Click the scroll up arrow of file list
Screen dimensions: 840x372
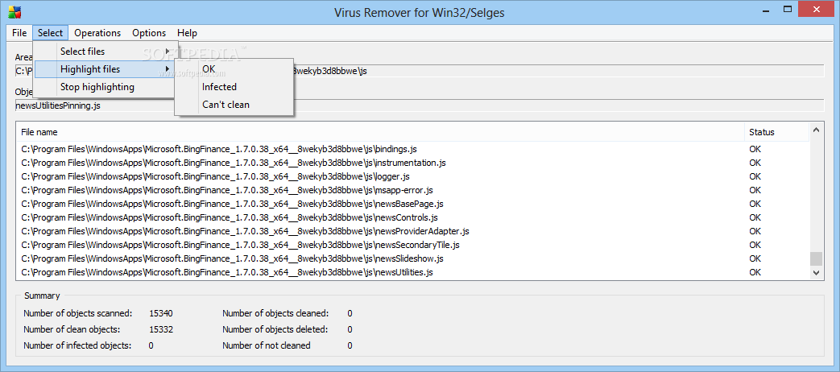click(816, 130)
